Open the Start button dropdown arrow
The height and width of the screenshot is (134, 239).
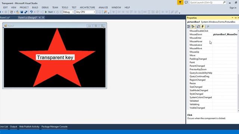tap(54, 12)
